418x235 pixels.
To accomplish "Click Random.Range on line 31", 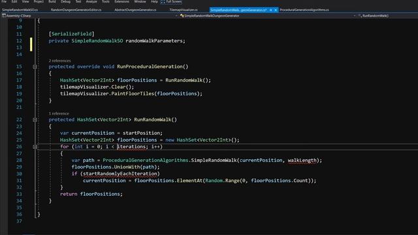I will coord(222,181).
